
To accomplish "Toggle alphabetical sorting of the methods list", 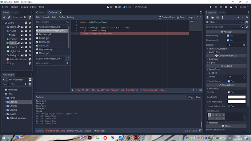I will click(x=68, y=59).
